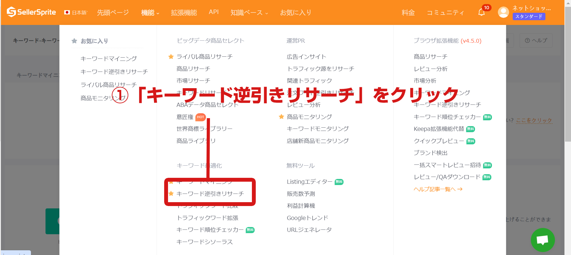
Task: Open the user profile avatar
Action: pos(503,12)
